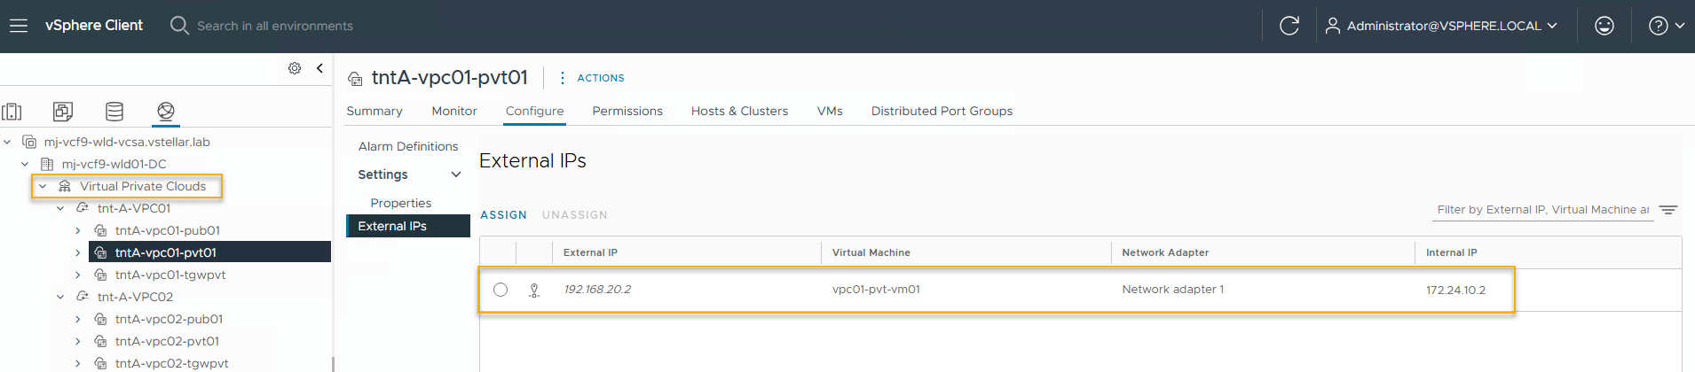Viewport: 1695px width, 372px height.
Task: Click the Filter by External IP field
Action: tap(1543, 210)
